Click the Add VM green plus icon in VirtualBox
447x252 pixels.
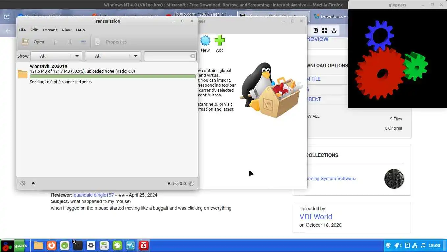pos(220,44)
